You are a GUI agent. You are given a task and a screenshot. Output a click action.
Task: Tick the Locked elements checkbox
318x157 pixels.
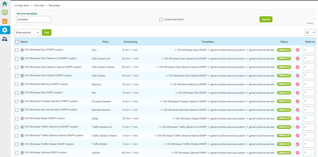pos(161,19)
